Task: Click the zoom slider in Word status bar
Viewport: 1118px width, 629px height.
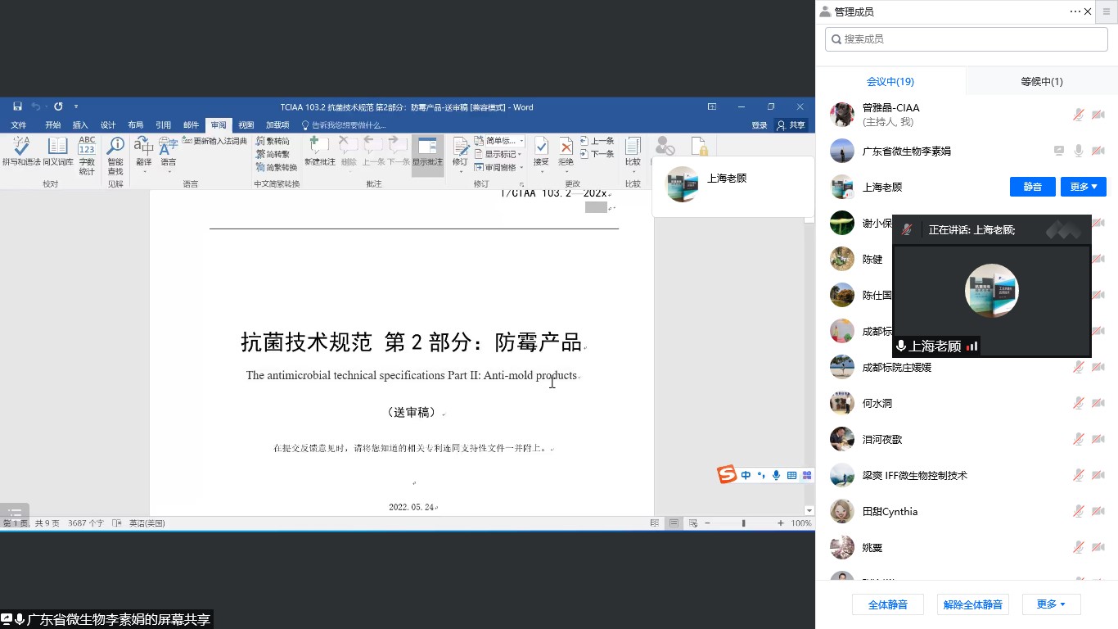Action: pyautogui.click(x=743, y=523)
